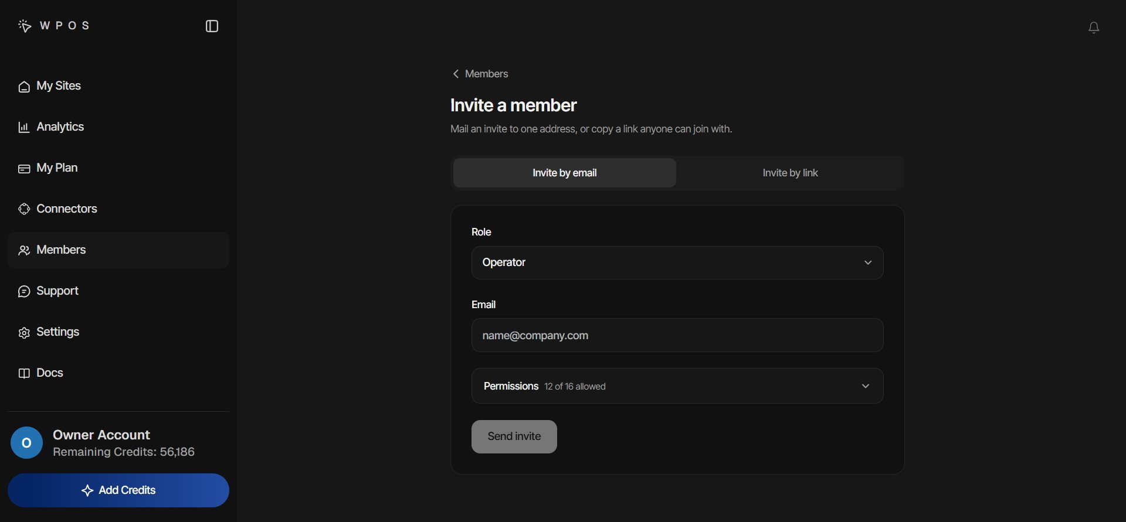Open Docs from sidebar

(x=118, y=373)
